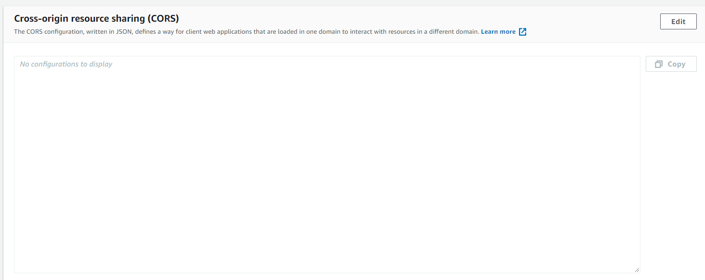Activate the external navigation icon in the description
The width and height of the screenshot is (705, 280).
point(523,31)
